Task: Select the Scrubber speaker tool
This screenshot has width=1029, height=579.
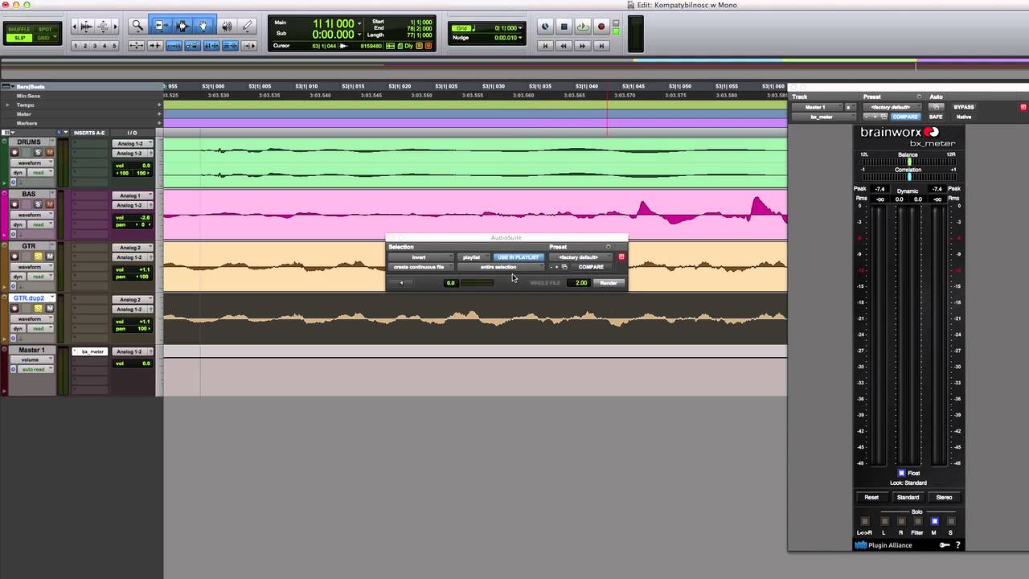Action: tap(227, 27)
